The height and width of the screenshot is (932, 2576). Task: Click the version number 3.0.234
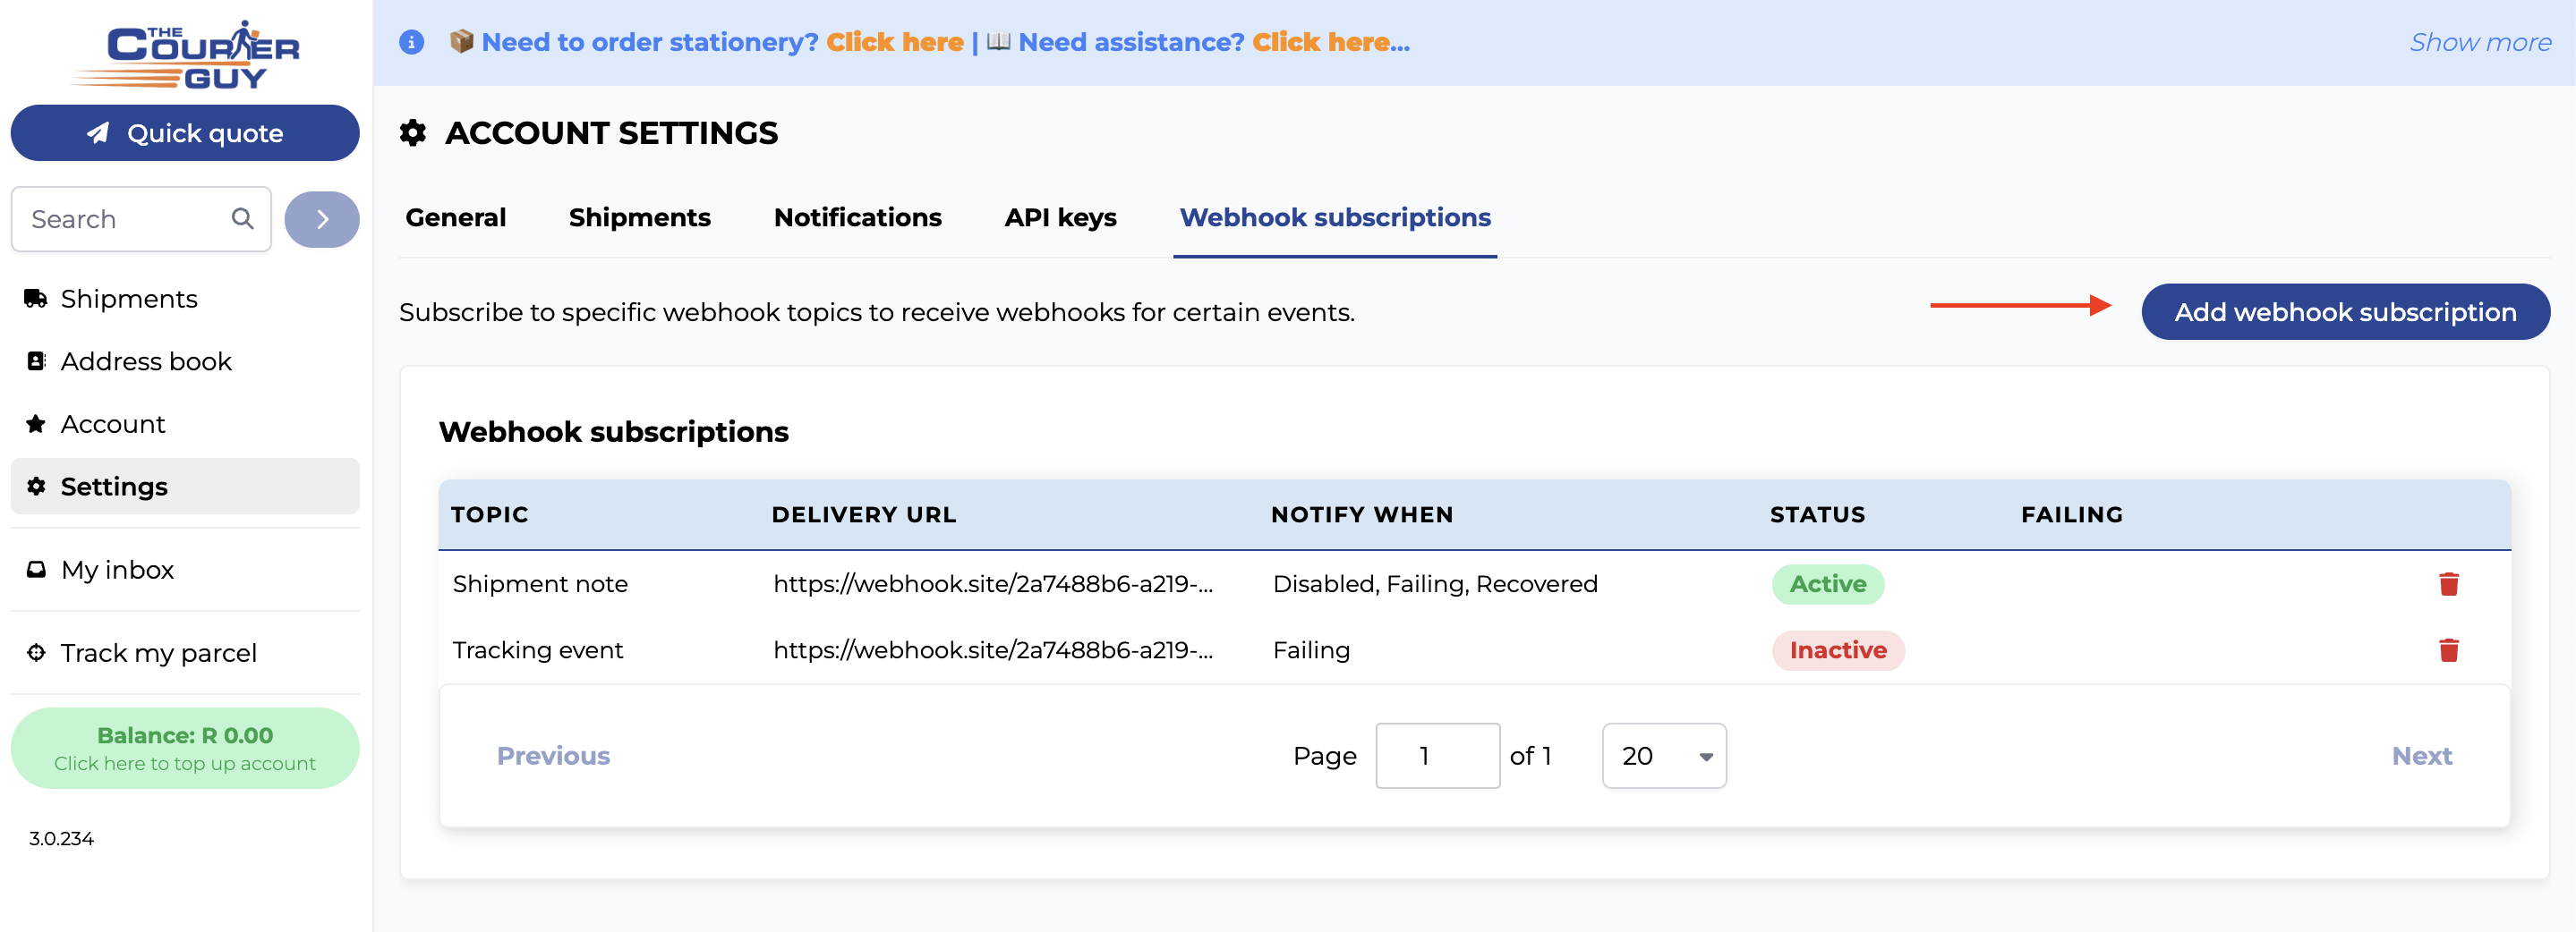[61, 838]
